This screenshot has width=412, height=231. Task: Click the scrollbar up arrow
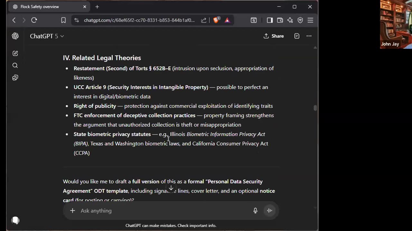[315, 47]
